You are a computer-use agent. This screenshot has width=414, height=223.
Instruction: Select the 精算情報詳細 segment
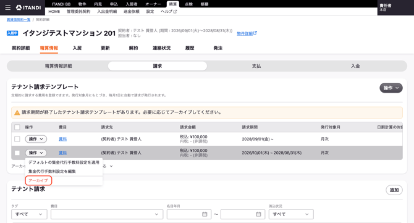pos(58,66)
